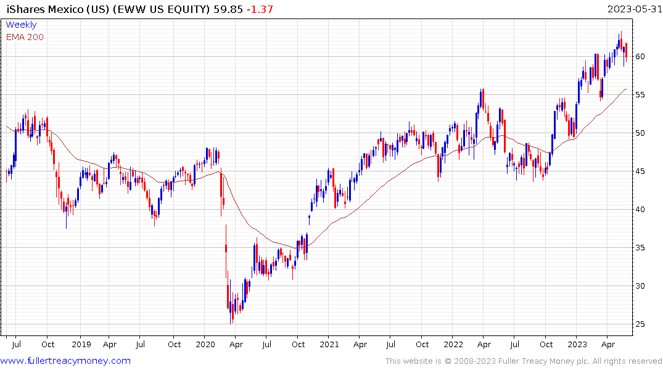
Task: Click the 2021 year axis label
Action: (x=329, y=344)
